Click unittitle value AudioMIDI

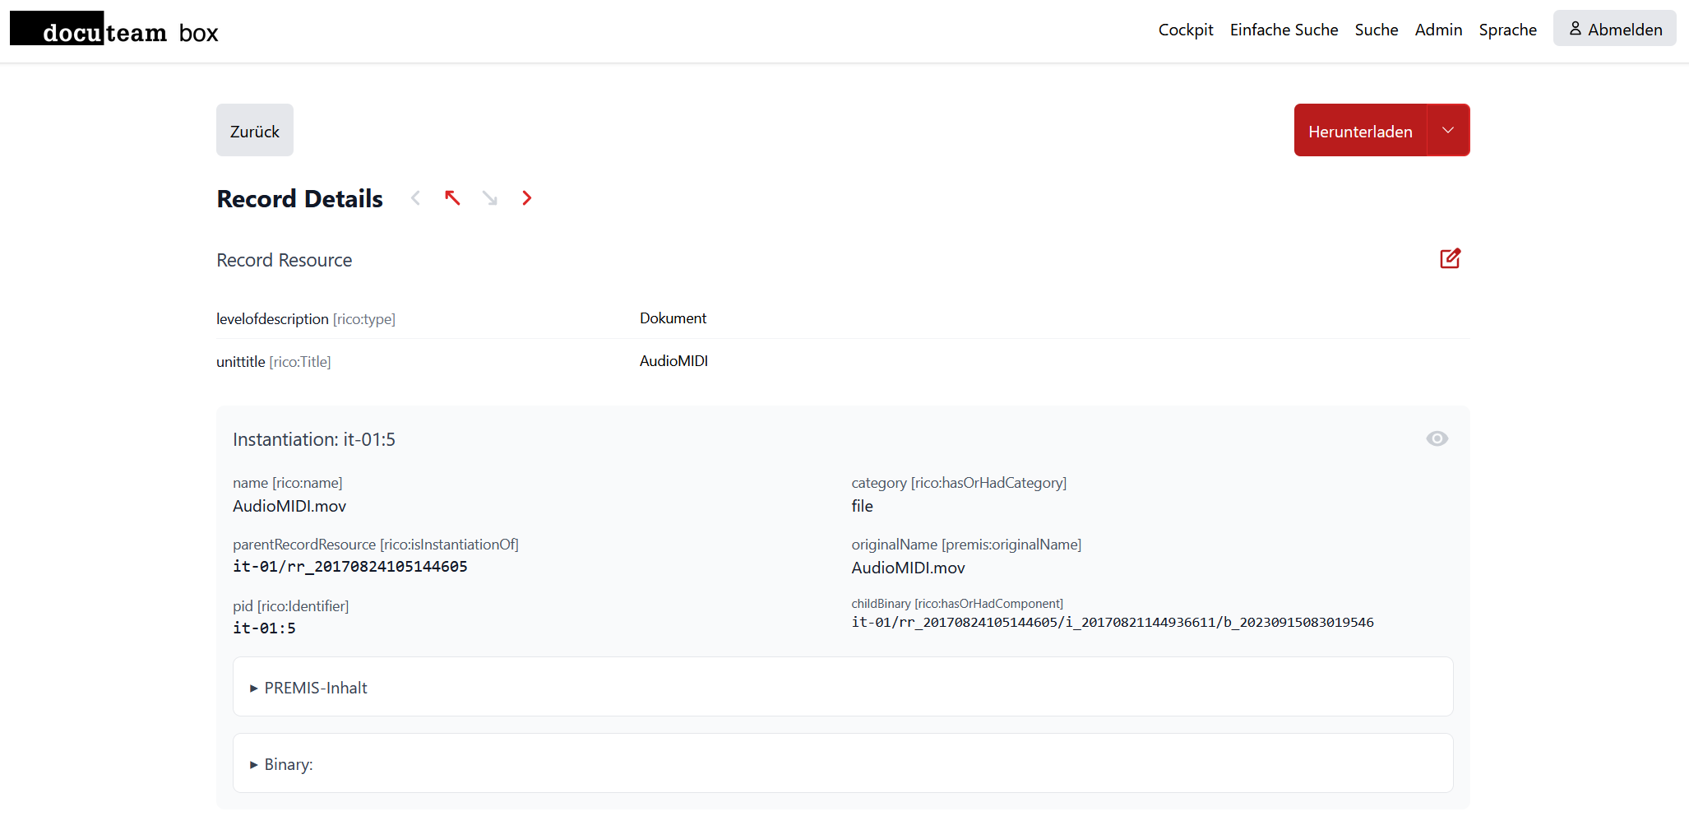(x=673, y=360)
